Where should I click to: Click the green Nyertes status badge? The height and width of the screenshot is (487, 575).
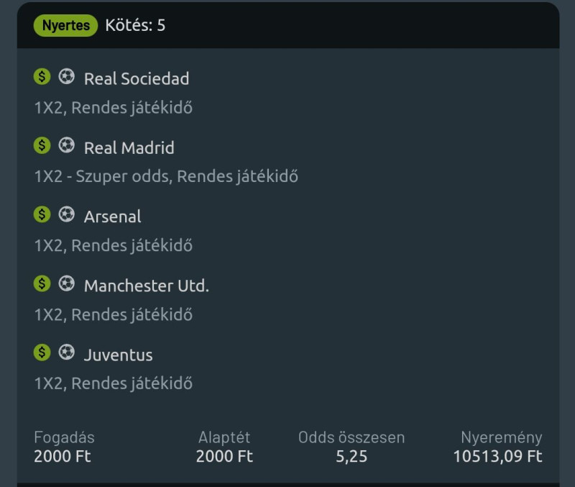pos(65,26)
